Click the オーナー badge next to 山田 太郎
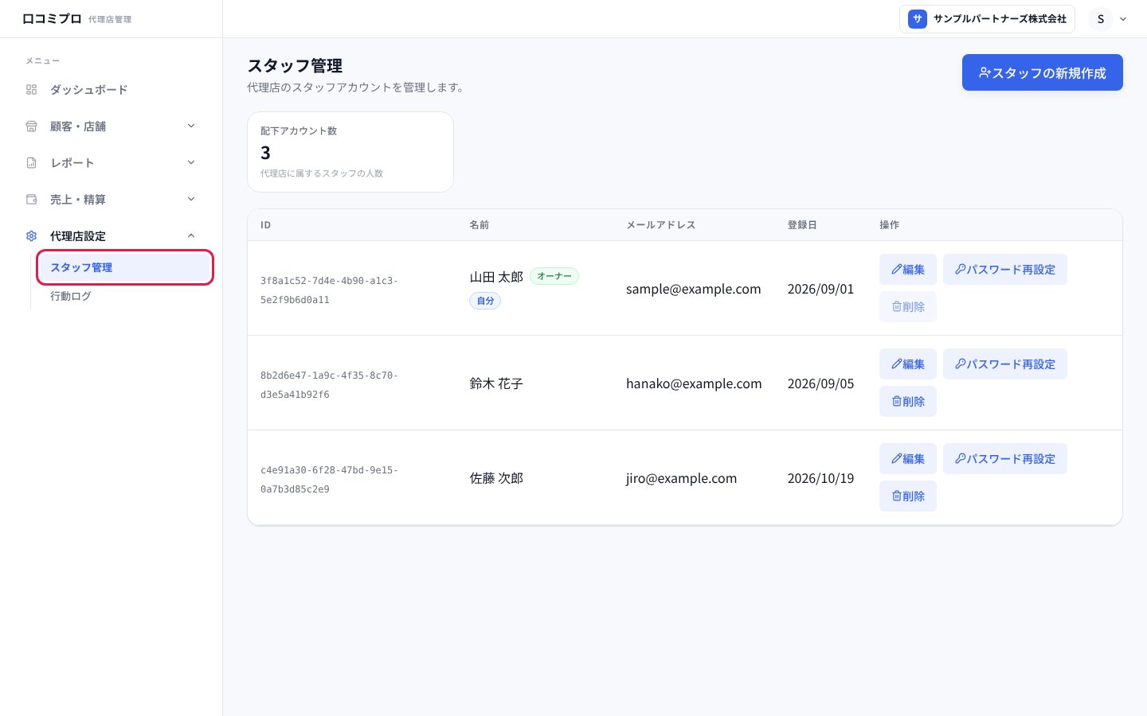The height and width of the screenshot is (716, 1147). [x=554, y=276]
